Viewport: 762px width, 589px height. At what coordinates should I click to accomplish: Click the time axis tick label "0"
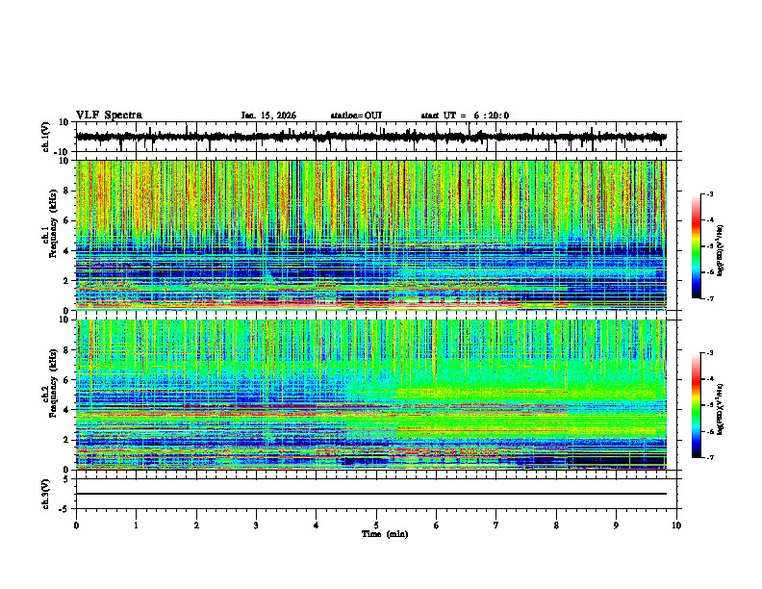pos(76,525)
